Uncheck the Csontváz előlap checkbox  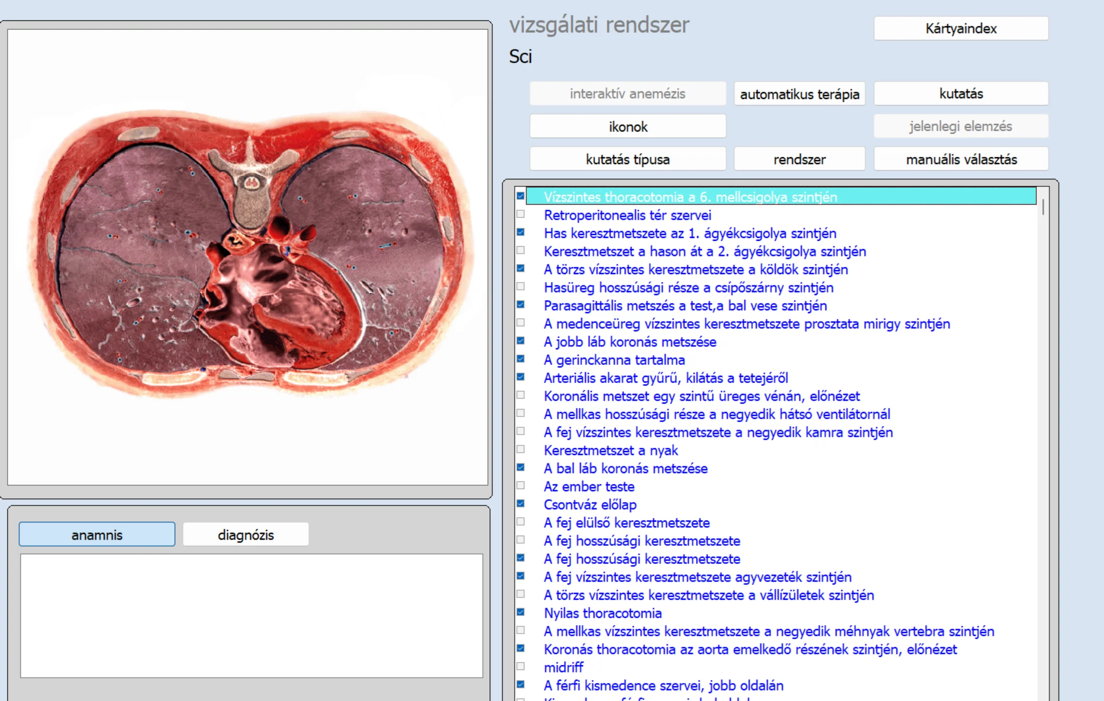[x=521, y=504]
